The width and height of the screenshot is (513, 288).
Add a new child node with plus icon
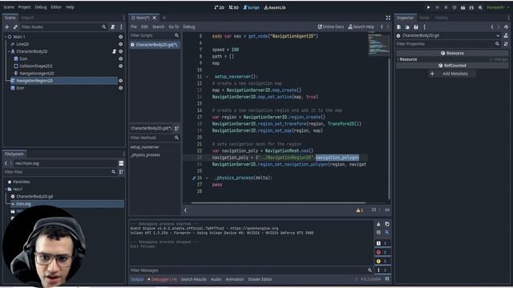(x=7, y=27)
